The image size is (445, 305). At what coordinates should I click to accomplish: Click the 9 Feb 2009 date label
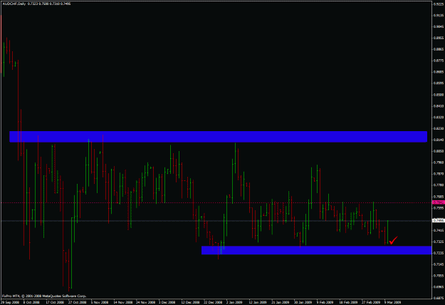tap(325, 302)
